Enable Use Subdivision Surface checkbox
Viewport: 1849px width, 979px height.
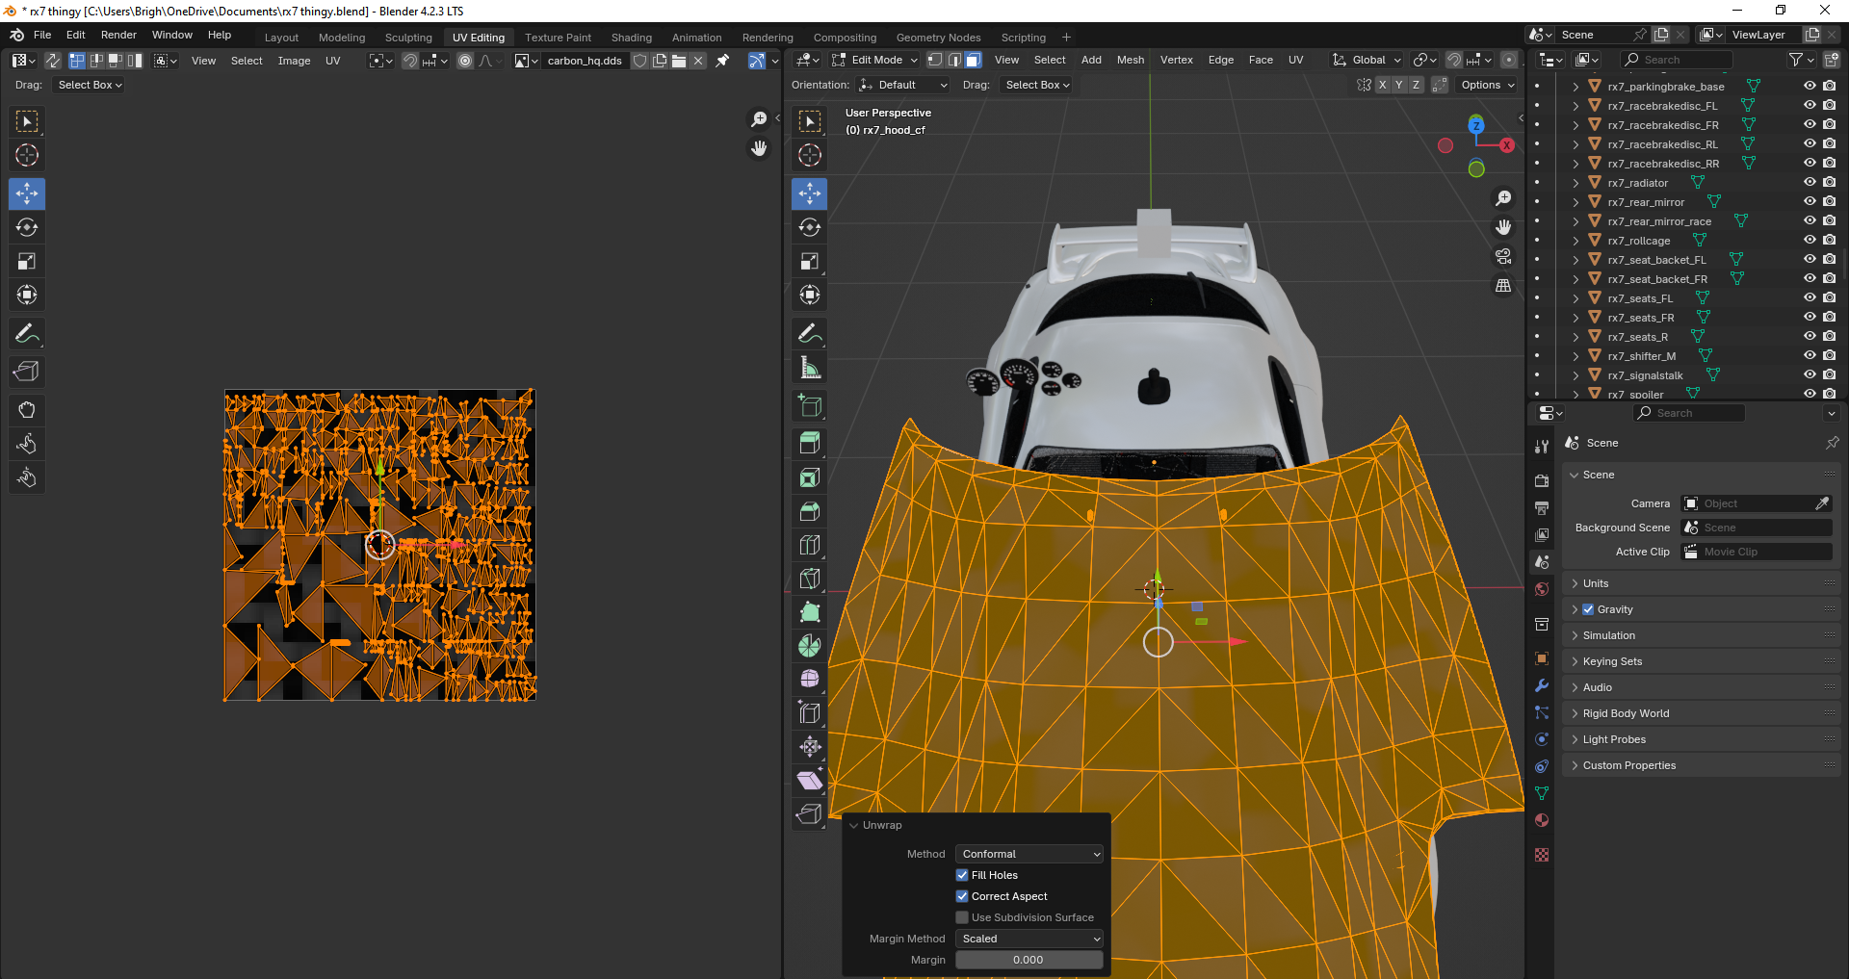pos(962,917)
